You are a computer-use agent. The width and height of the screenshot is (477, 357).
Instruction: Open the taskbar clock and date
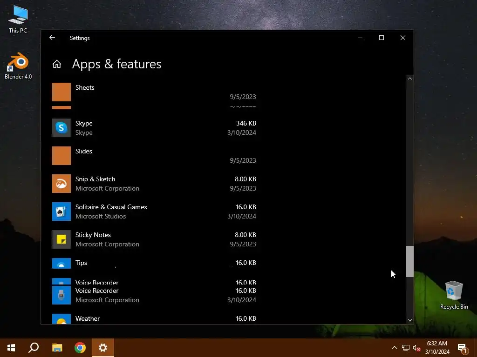(x=437, y=348)
